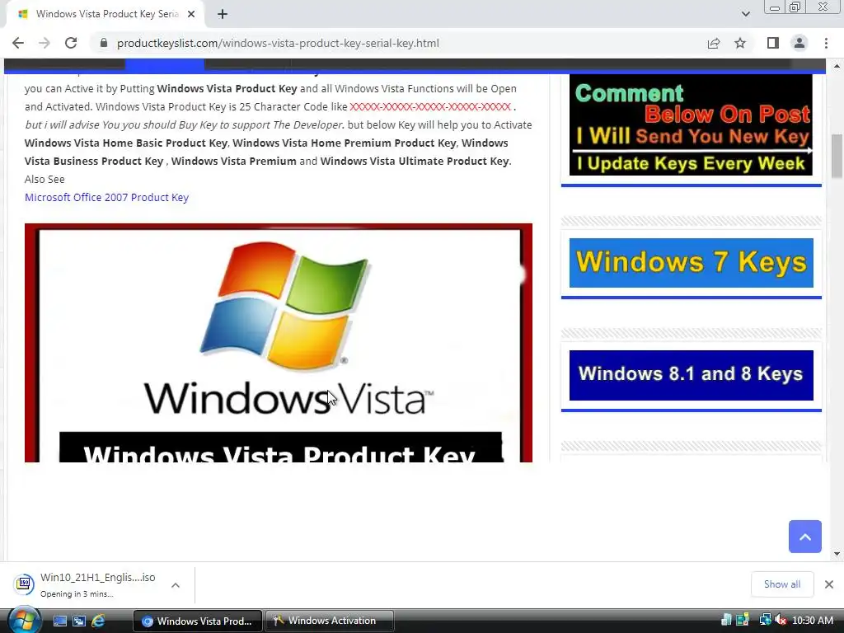844x633 pixels.
Task: Bookmark this page with the star
Action: [740, 43]
